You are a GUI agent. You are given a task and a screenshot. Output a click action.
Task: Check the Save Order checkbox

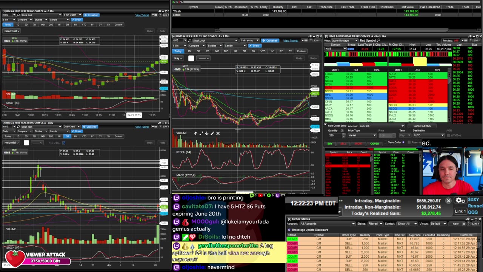pos(386,142)
